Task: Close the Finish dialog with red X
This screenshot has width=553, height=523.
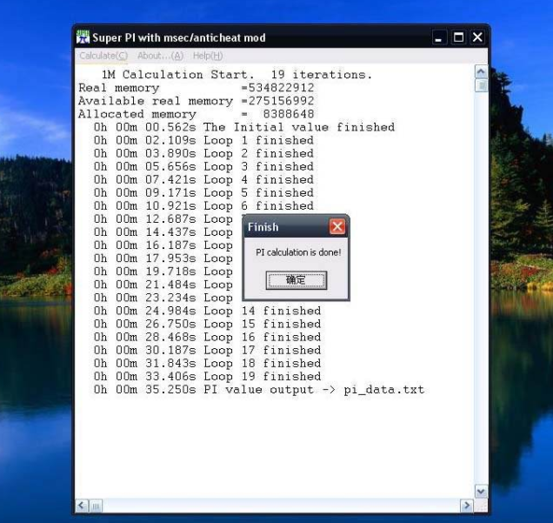Action: [x=337, y=226]
